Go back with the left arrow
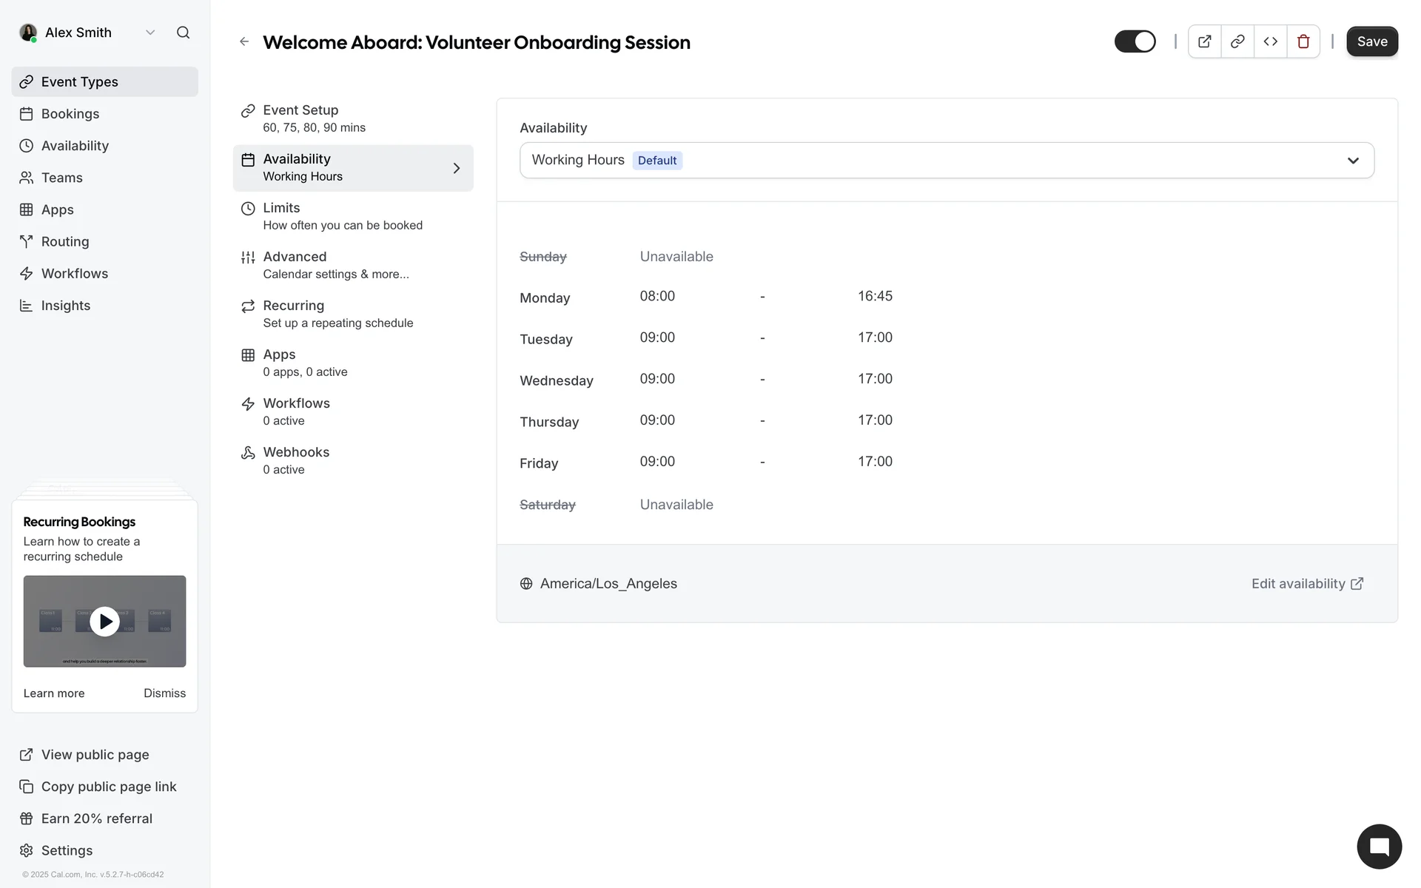This screenshot has width=1421, height=888. (x=244, y=42)
